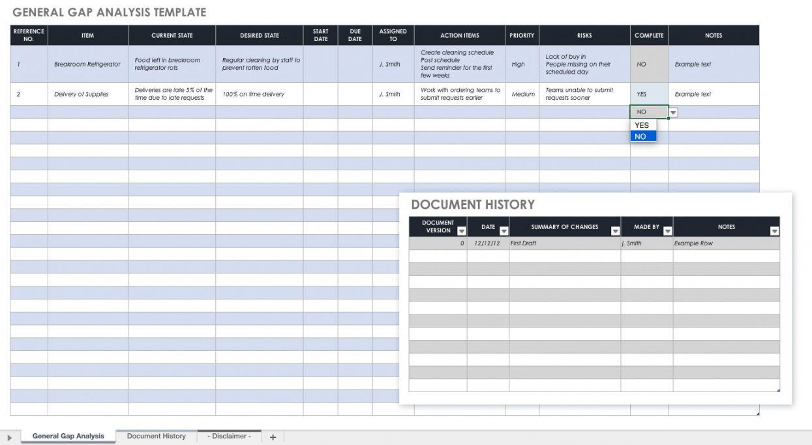Select YES from the dropdown list
812x445 pixels.
point(642,125)
